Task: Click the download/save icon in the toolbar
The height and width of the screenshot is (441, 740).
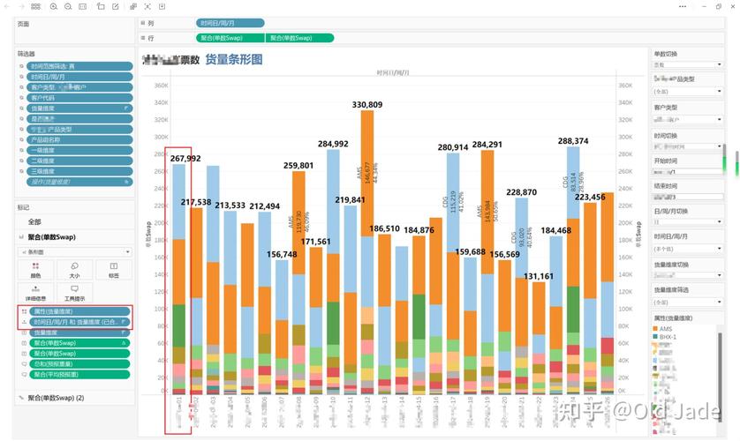Action: click(x=162, y=6)
